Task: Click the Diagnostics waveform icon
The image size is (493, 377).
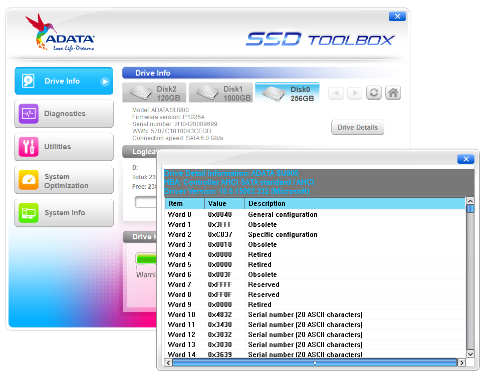Action: coord(29,114)
